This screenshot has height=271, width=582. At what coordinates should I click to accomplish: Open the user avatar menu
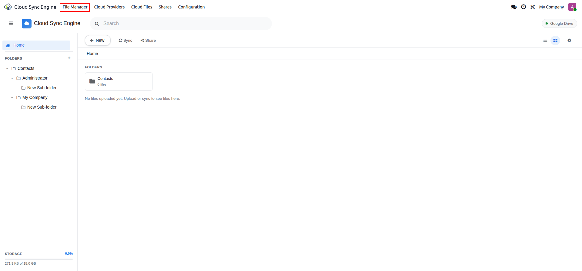572,7
